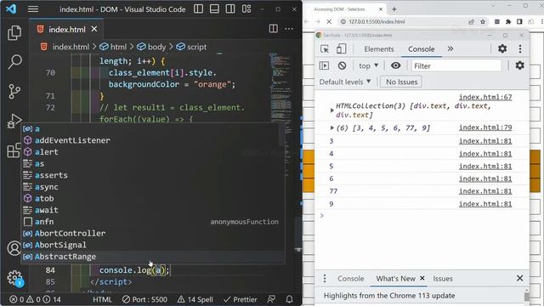
Task: Click the script breadcrumb item
Action: [x=196, y=47]
